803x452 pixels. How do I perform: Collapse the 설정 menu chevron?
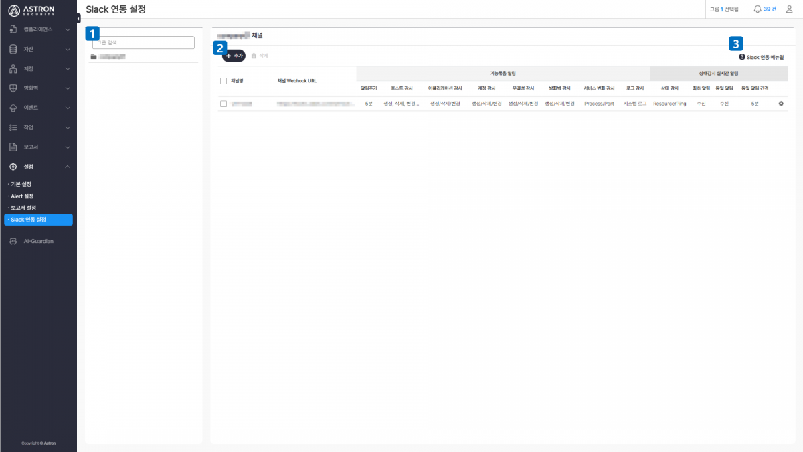pyautogui.click(x=68, y=166)
